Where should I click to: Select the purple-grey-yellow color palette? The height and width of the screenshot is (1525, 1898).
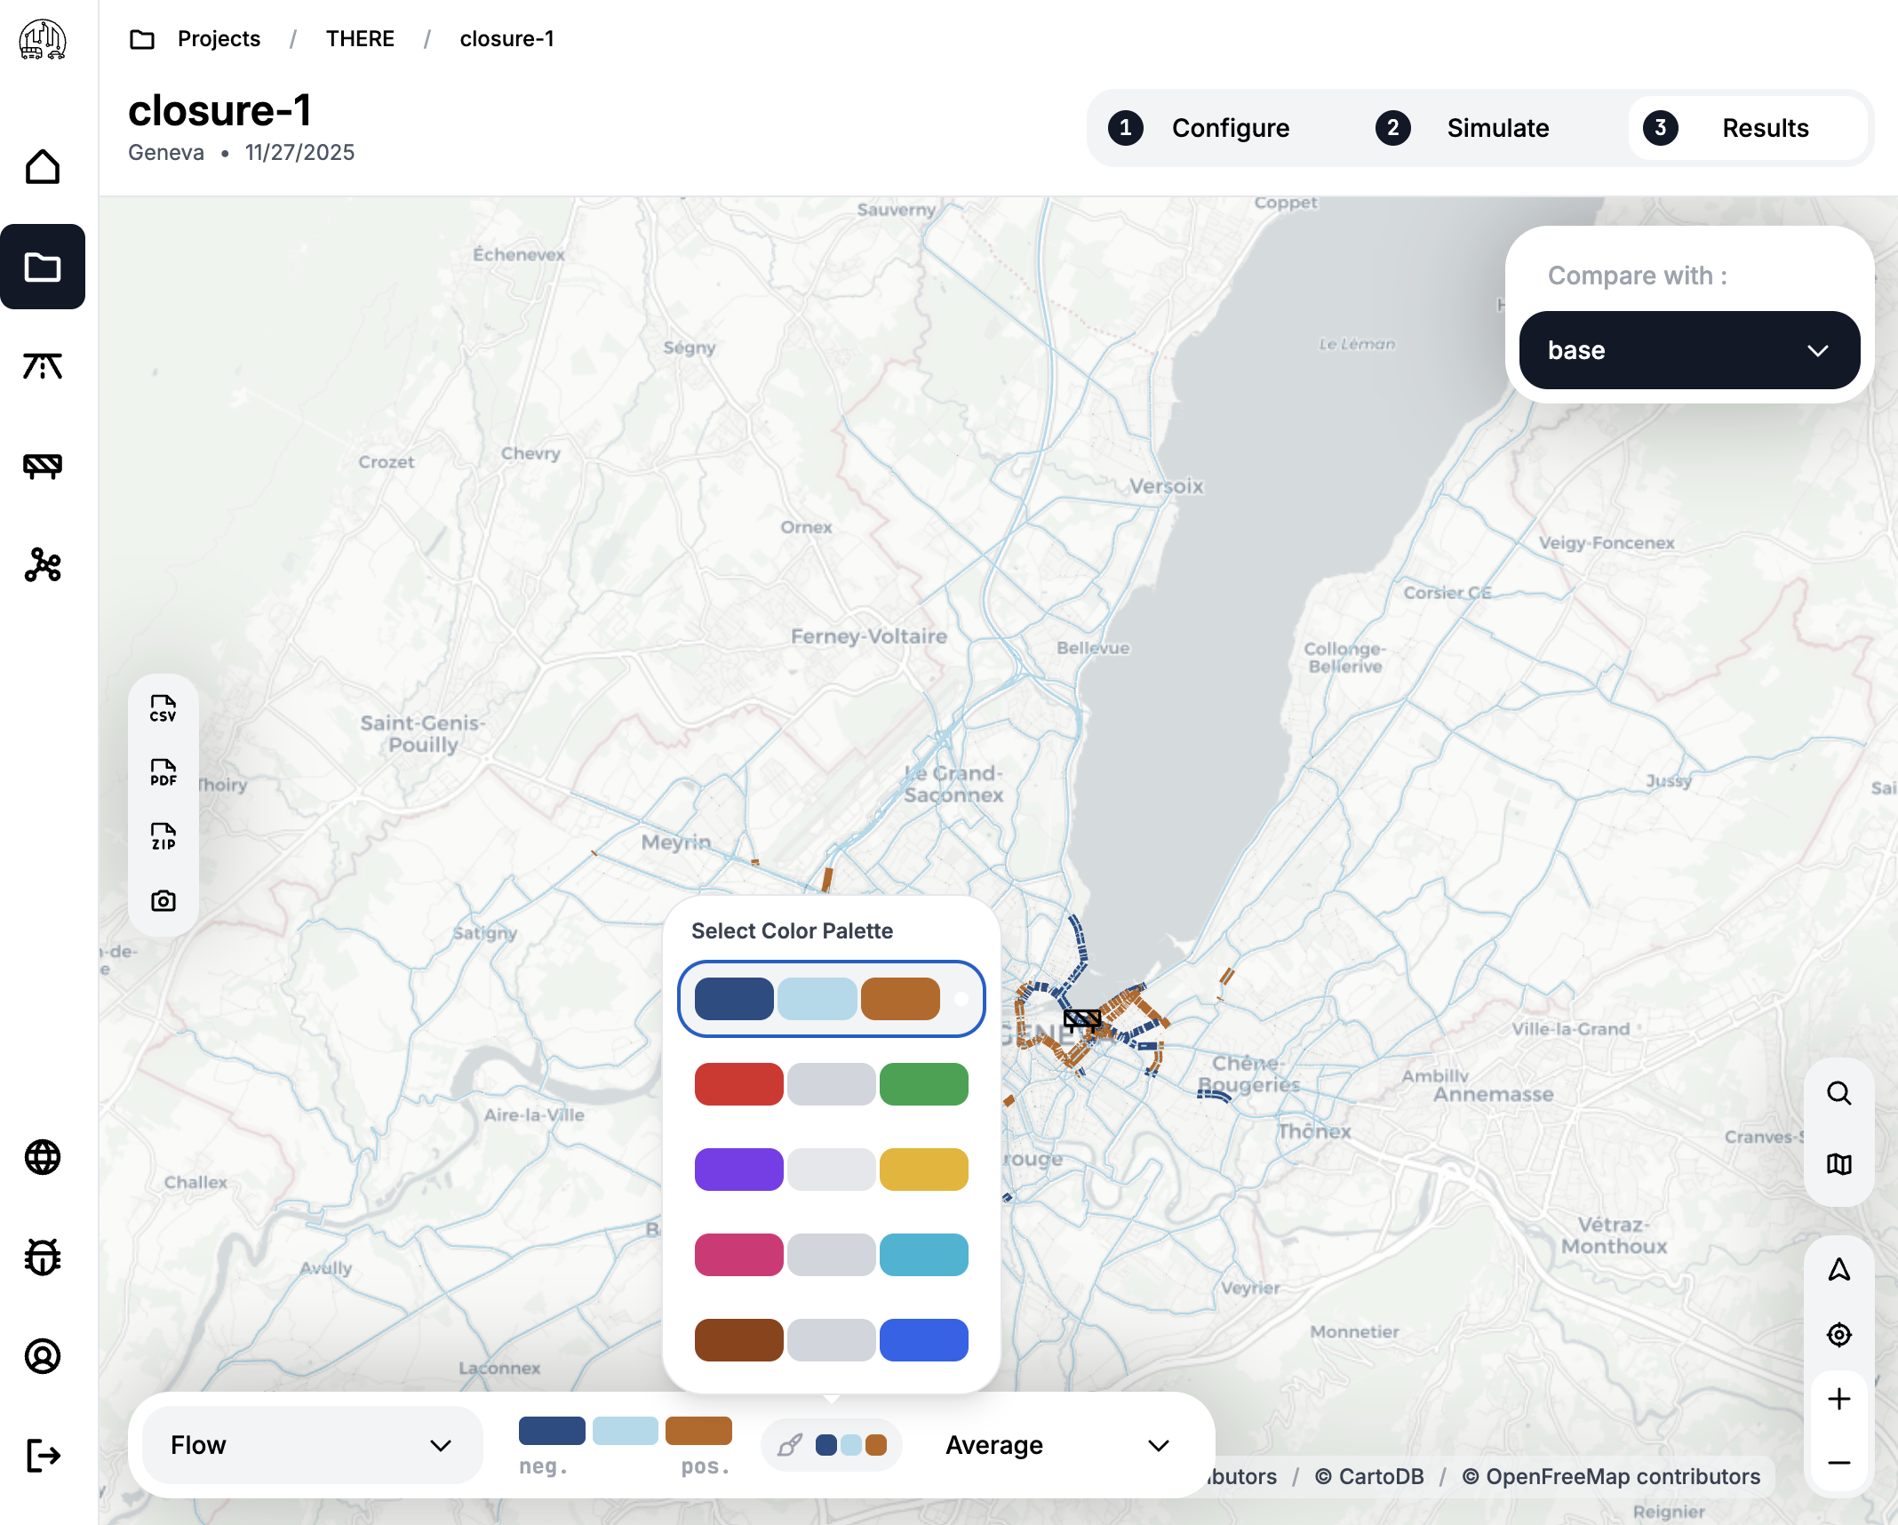[831, 1170]
